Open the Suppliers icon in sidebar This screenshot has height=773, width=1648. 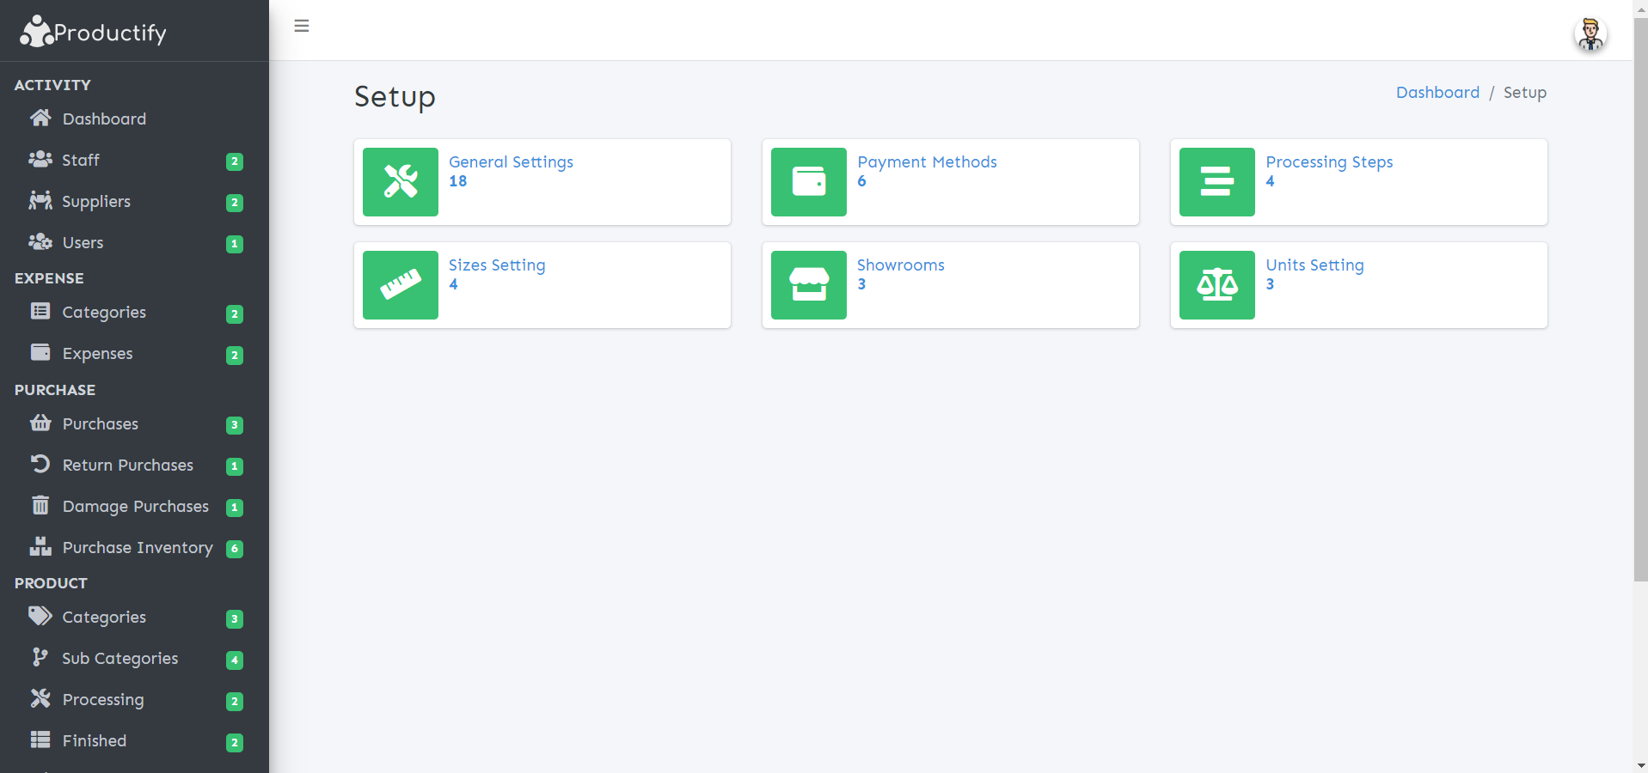40,201
